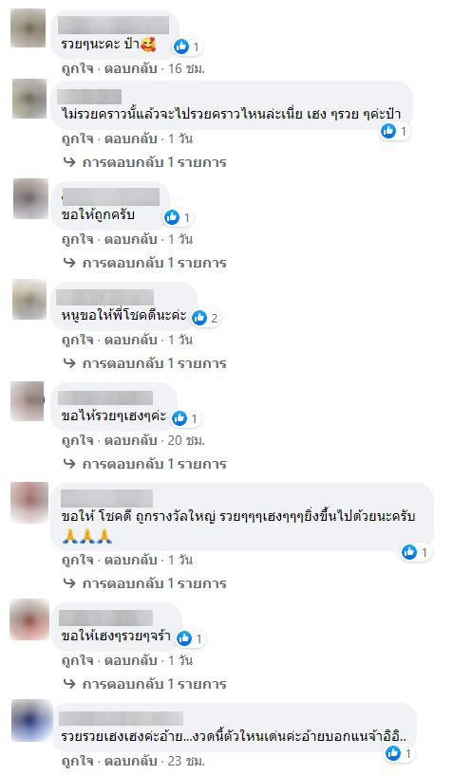This screenshot has width=472, height=775.
Task: Click like reaction icon on 'รวยๆนะคะ ป้า' comment
Action: point(181,46)
